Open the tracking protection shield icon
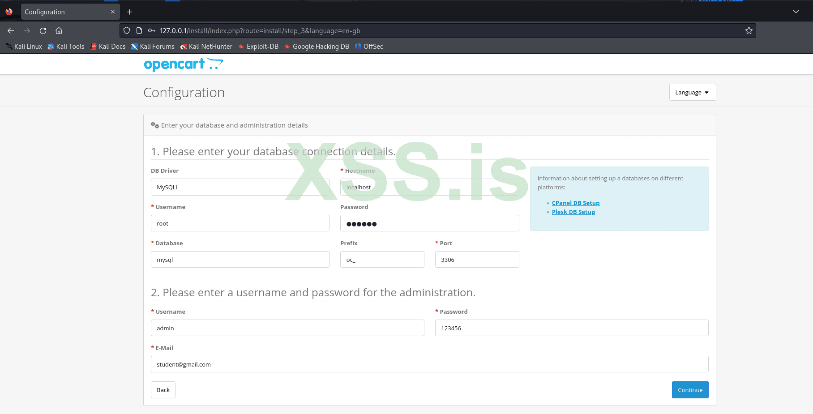 click(x=127, y=30)
